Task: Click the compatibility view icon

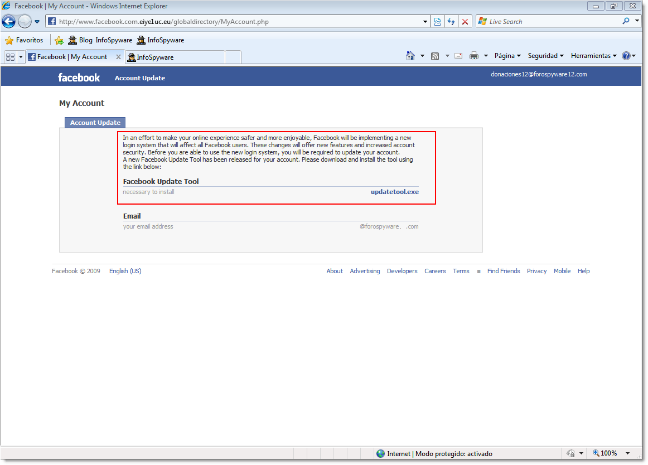Action: 437,22
